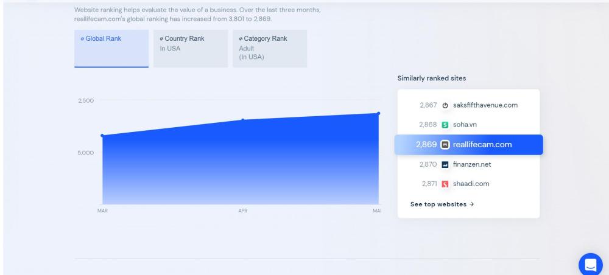609x275 pixels.
Task: Switch to the Global Rank tab
Action: (111, 48)
